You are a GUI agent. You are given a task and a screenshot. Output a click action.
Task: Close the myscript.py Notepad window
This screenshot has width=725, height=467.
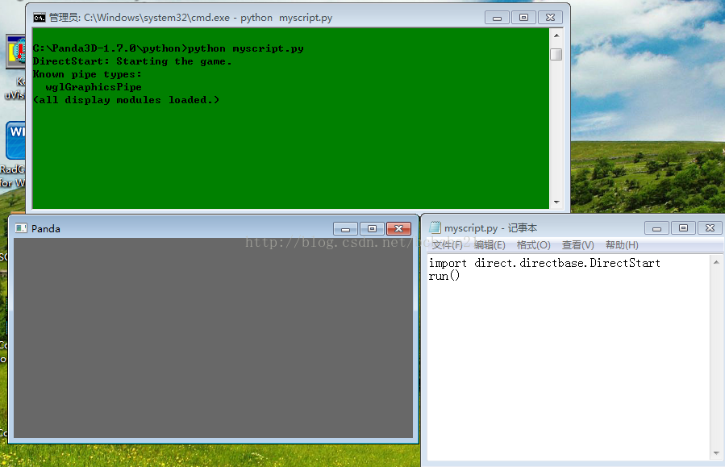pyautogui.click(x=710, y=228)
